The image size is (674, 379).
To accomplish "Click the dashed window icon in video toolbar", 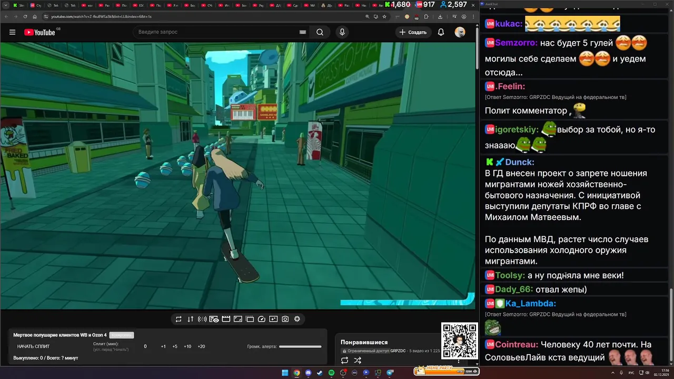I will point(250,319).
